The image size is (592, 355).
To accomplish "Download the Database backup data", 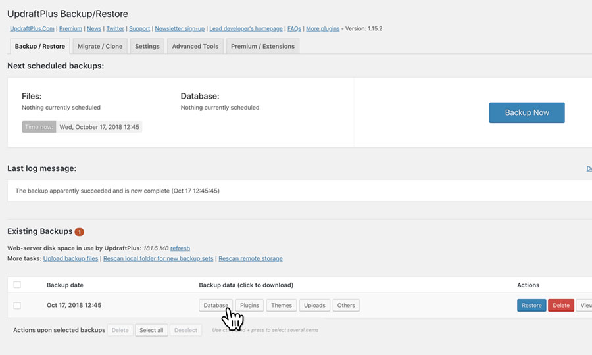I will tap(216, 305).
